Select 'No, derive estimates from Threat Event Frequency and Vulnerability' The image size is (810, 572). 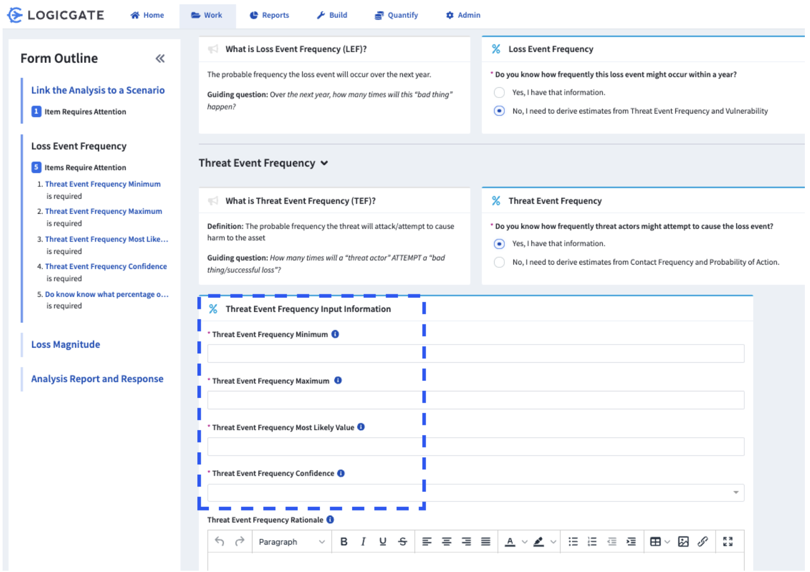(499, 111)
